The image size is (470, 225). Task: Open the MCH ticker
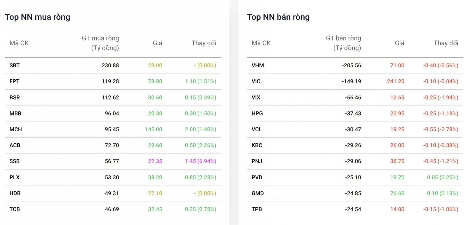click(x=16, y=129)
